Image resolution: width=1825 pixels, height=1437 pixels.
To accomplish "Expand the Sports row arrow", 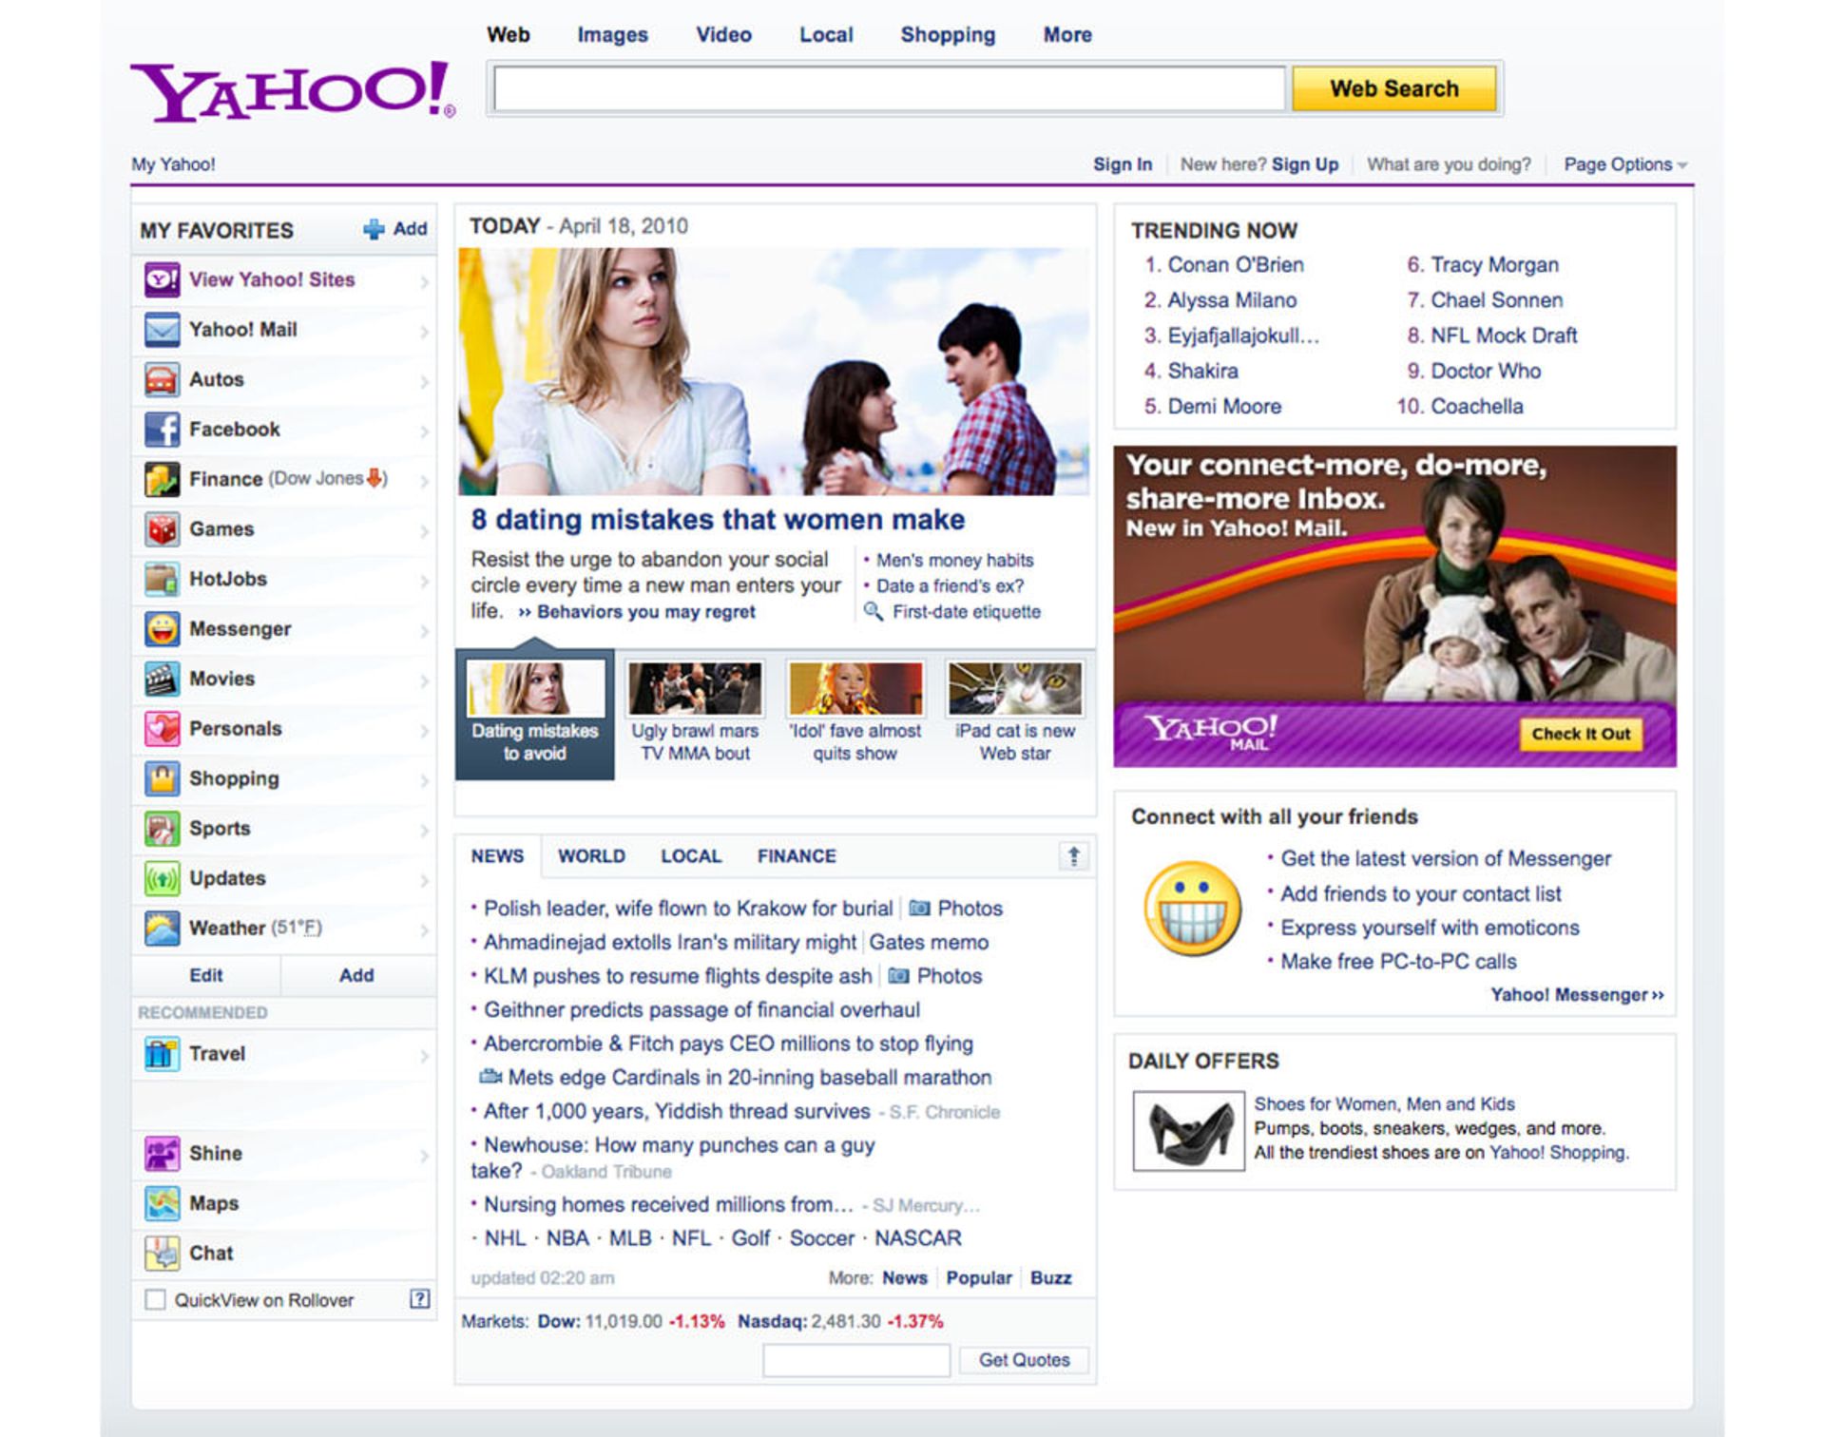I will point(424,830).
